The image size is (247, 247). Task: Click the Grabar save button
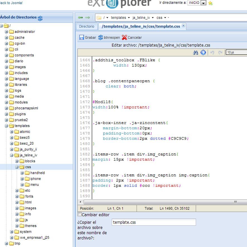(88, 37)
